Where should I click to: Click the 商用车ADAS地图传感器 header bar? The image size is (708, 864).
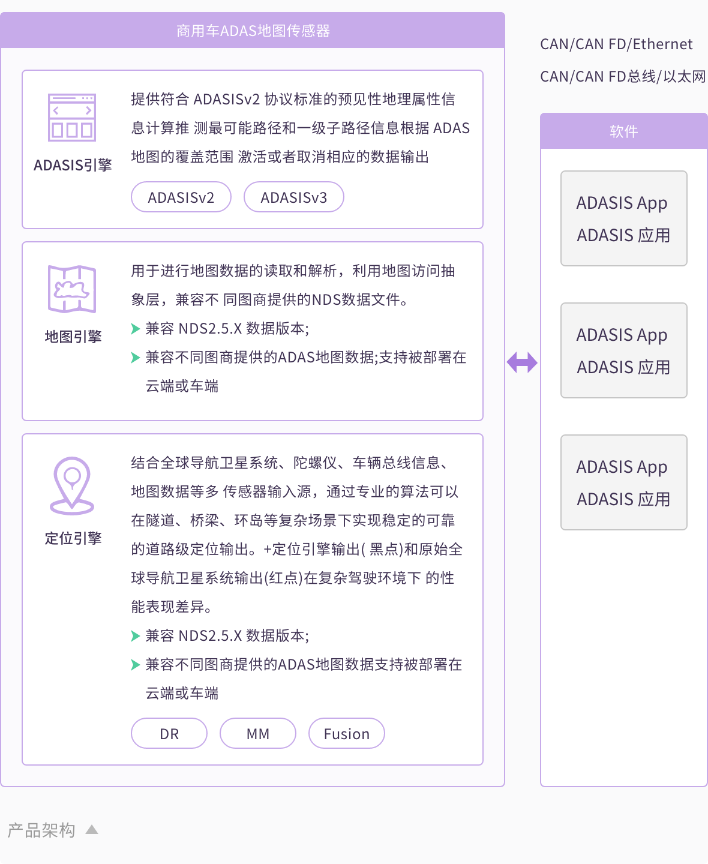[x=253, y=31]
